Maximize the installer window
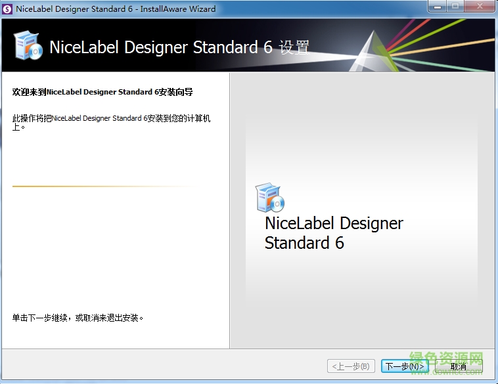Screen dimensions: 498x384 click(x=456, y=8)
